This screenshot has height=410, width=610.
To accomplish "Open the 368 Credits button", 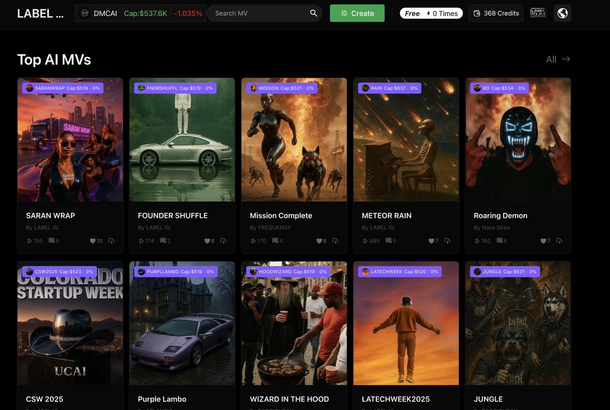I will click(496, 13).
